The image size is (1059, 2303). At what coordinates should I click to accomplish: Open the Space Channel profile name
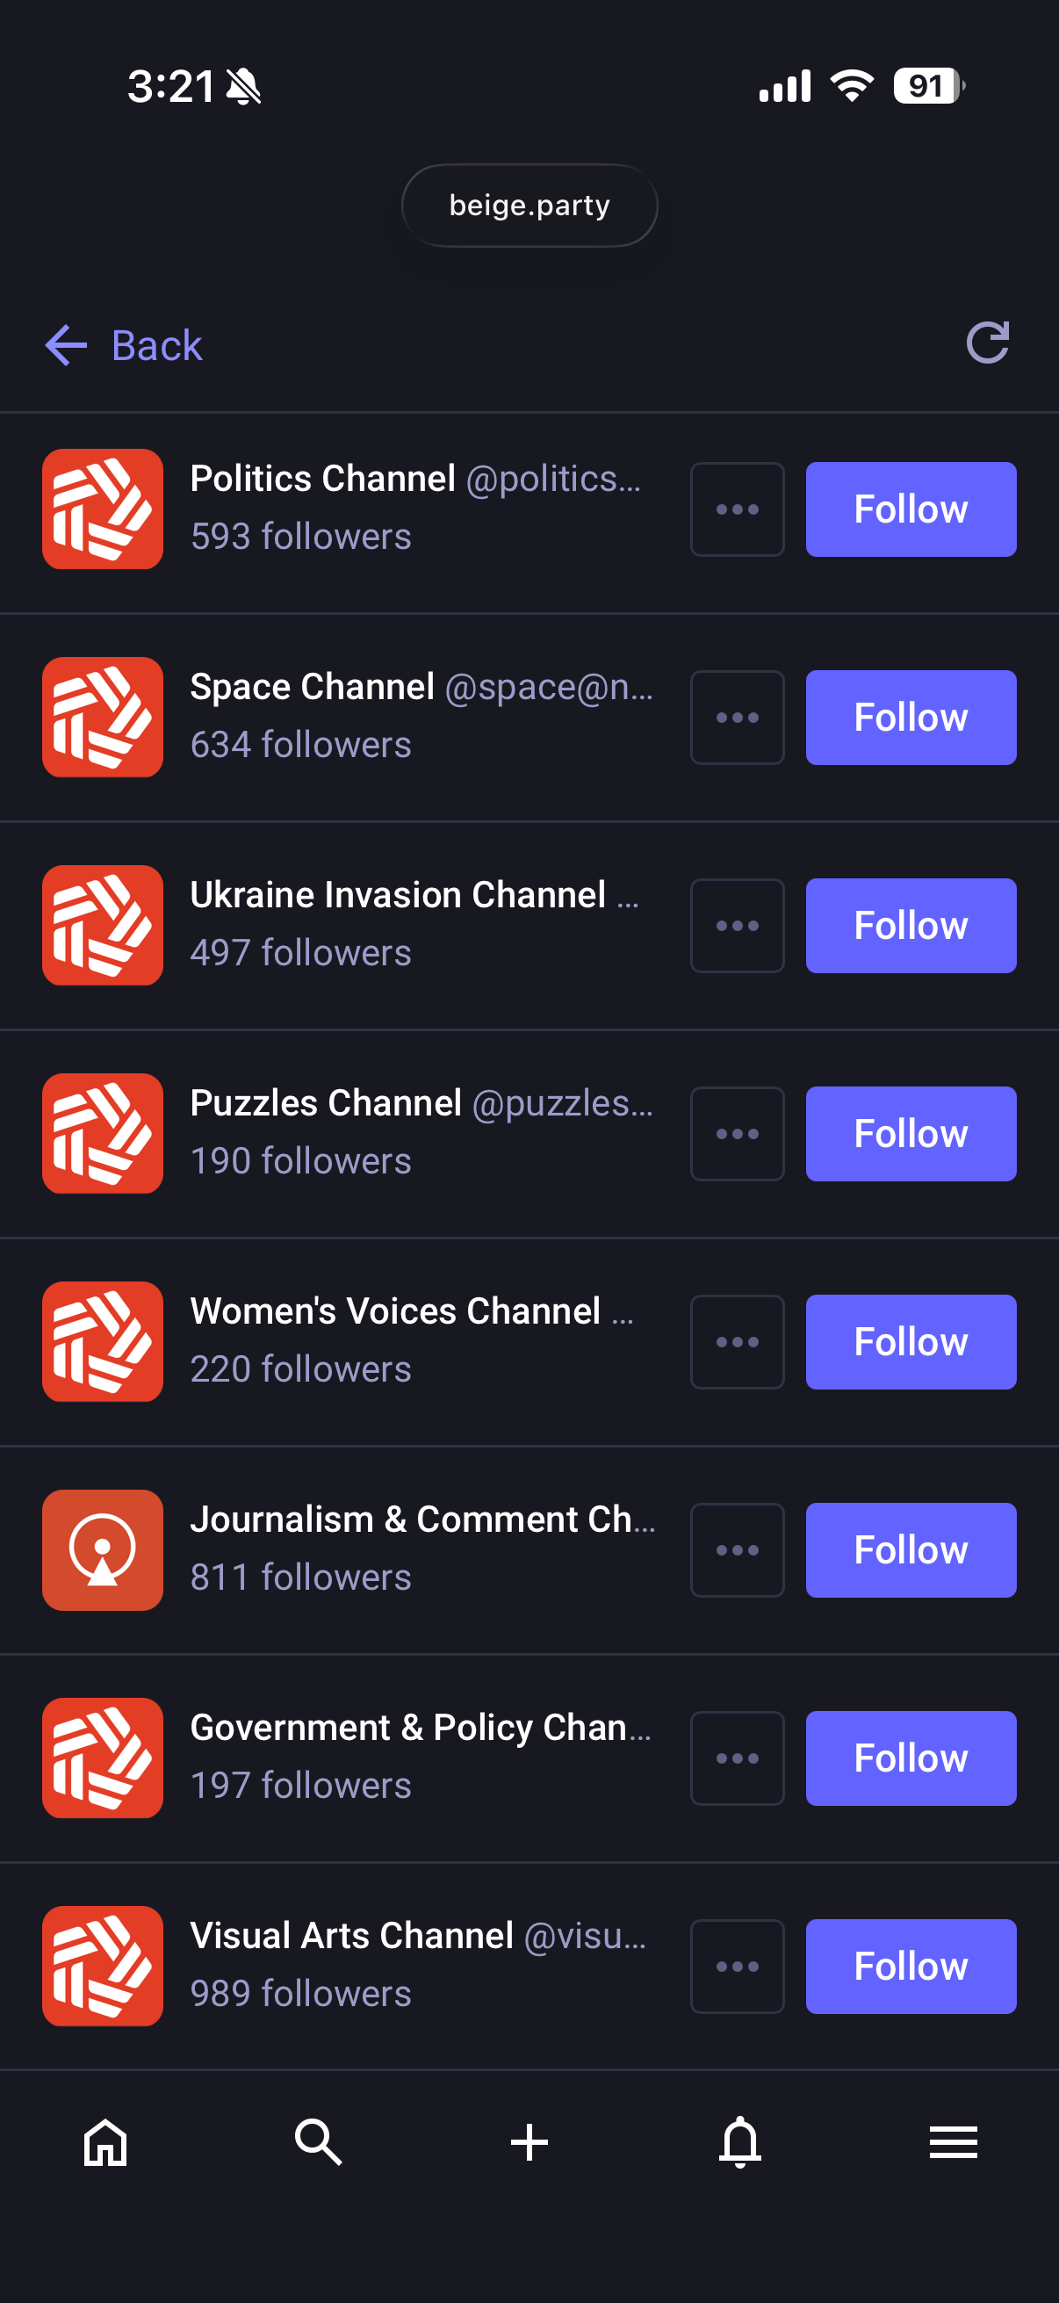313,687
